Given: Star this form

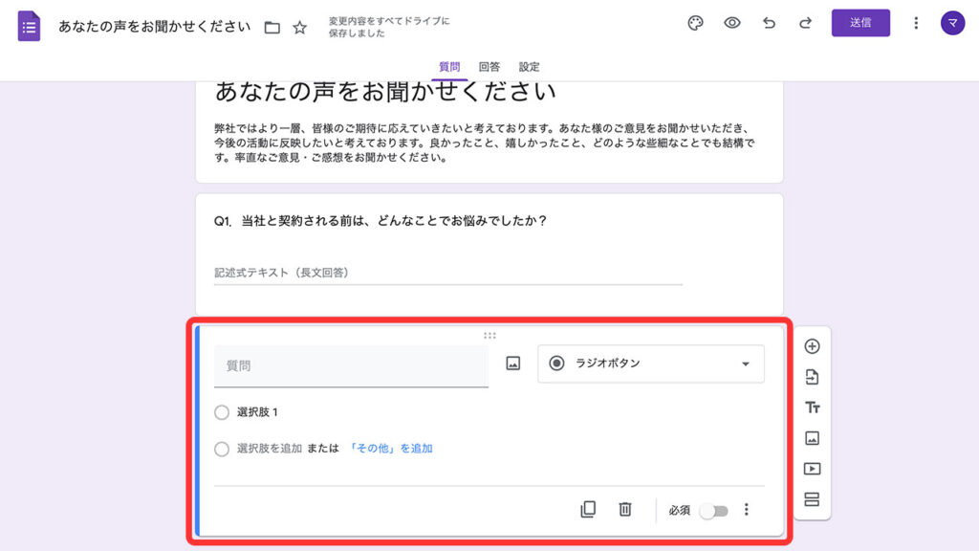Looking at the screenshot, I should [x=299, y=28].
